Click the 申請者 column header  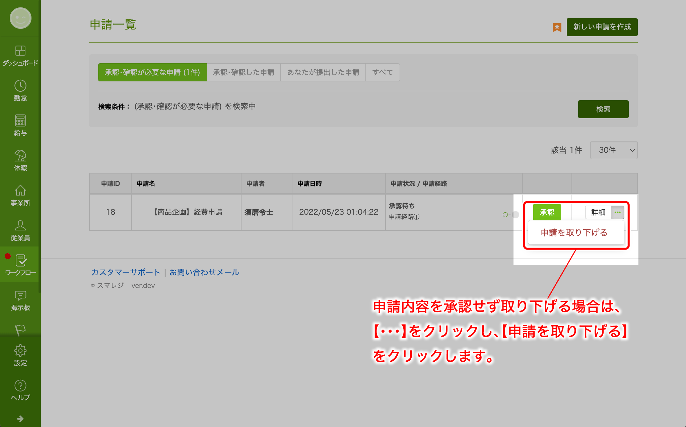tap(267, 184)
